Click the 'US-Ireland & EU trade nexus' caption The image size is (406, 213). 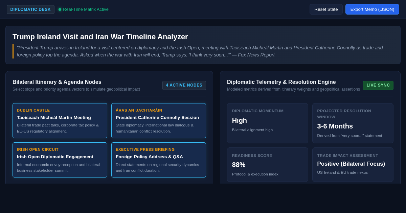point(342,172)
